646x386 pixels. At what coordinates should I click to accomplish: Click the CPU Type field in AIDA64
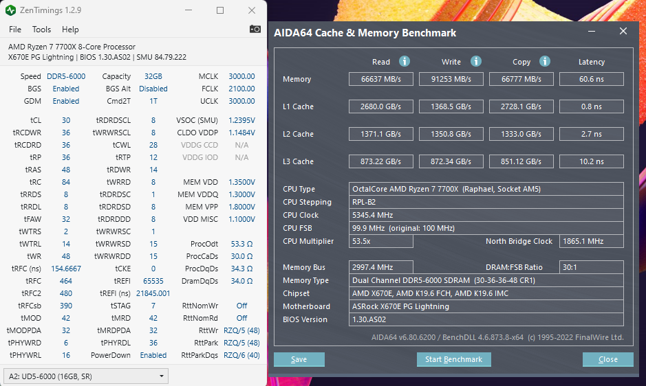click(x=486, y=189)
